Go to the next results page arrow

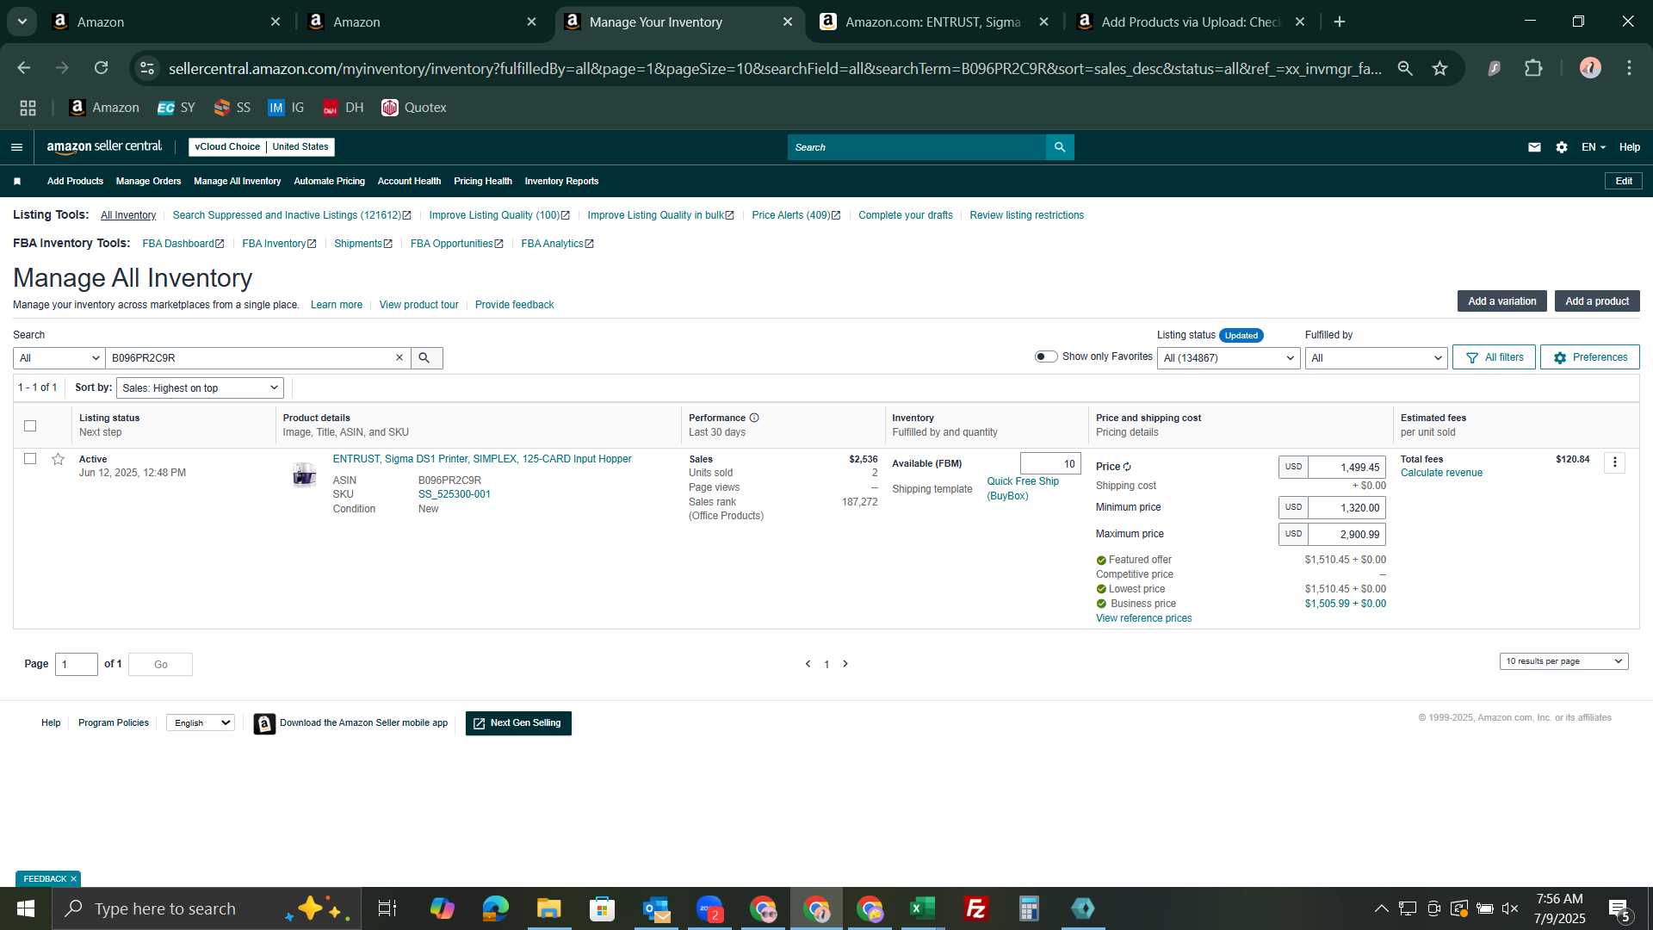pyautogui.click(x=845, y=664)
